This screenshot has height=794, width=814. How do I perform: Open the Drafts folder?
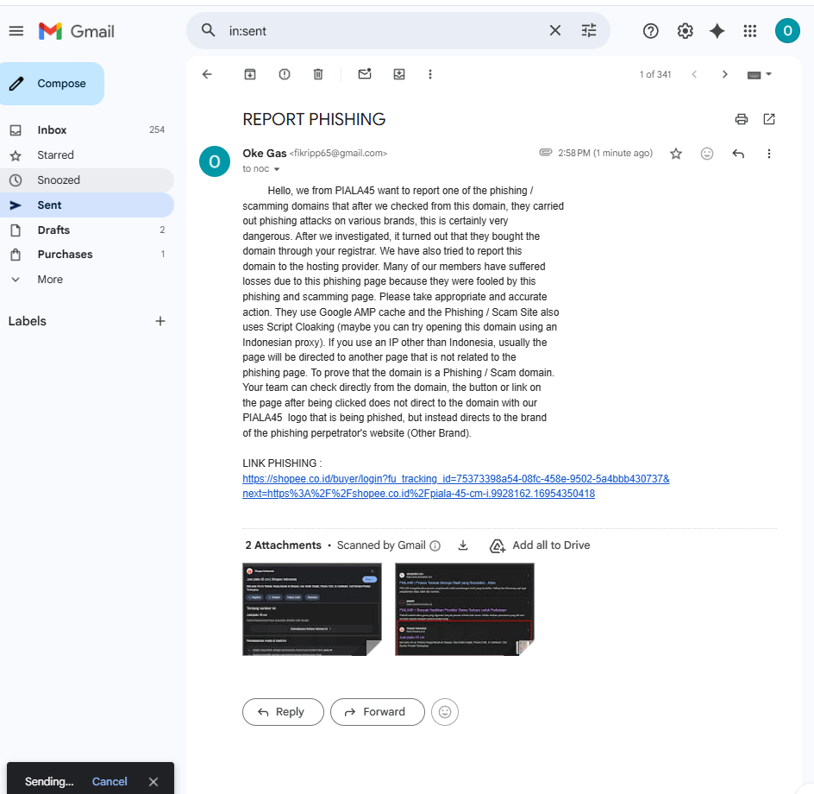[87, 230]
